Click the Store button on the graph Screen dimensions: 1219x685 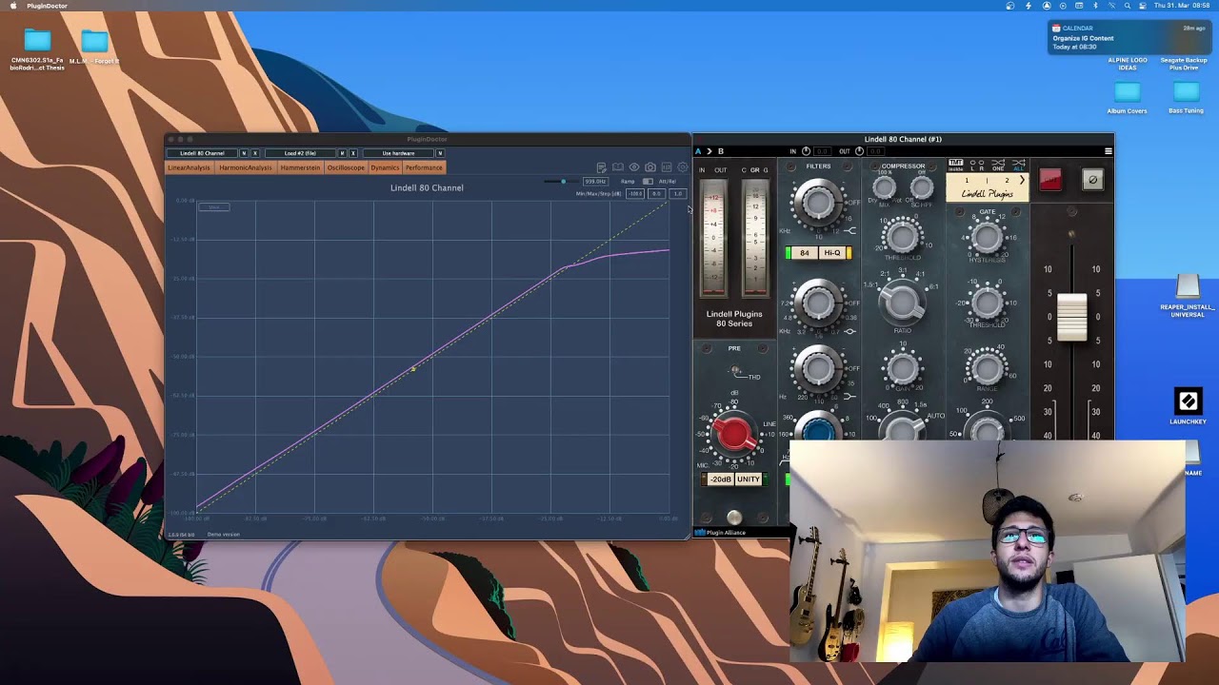pos(214,207)
